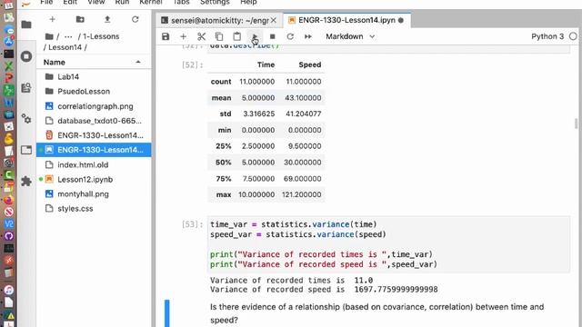Restart the kernel with the circular arrow icon
The image size is (582, 327).
[290, 36]
